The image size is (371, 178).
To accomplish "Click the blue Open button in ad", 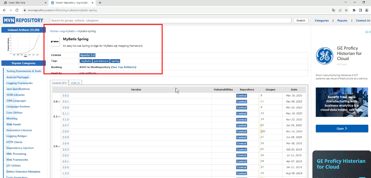I will click(342, 129).
